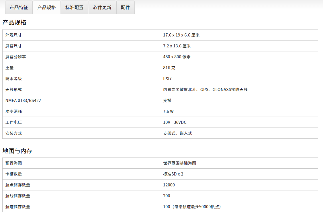Switch to the 产品特征 tab
323x218 pixels.
pos(19,7)
